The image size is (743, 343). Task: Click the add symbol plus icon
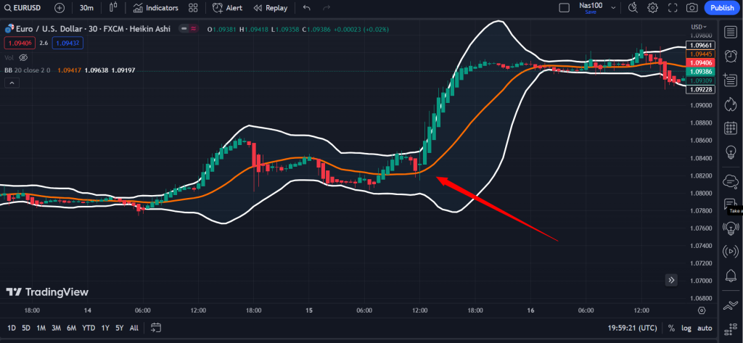point(59,8)
